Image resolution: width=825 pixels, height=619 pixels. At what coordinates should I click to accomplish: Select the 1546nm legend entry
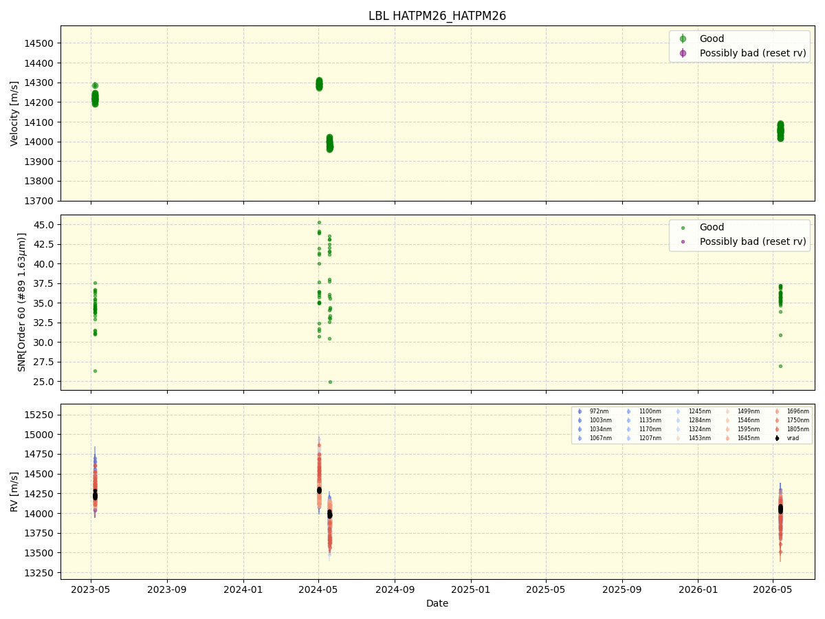pos(743,420)
